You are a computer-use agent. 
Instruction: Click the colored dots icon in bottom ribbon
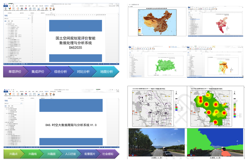click(x=18, y=94)
